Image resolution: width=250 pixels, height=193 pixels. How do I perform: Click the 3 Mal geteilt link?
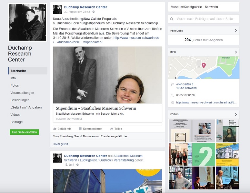(61, 144)
